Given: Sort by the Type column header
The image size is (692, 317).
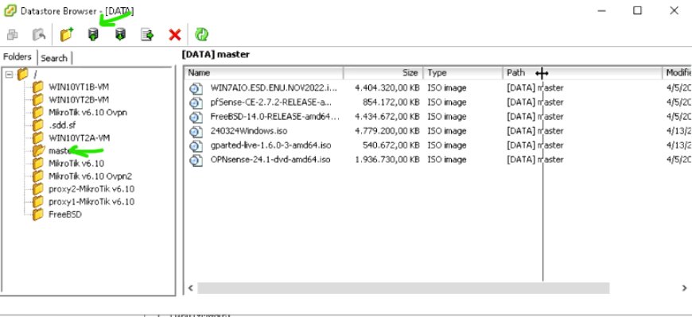Looking at the screenshot, I should tap(463, 73).
